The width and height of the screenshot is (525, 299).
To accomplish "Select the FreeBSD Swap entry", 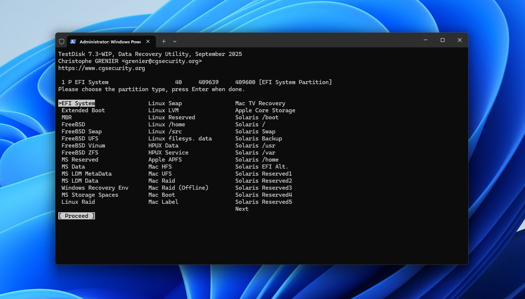I will (x=82, y=132).
